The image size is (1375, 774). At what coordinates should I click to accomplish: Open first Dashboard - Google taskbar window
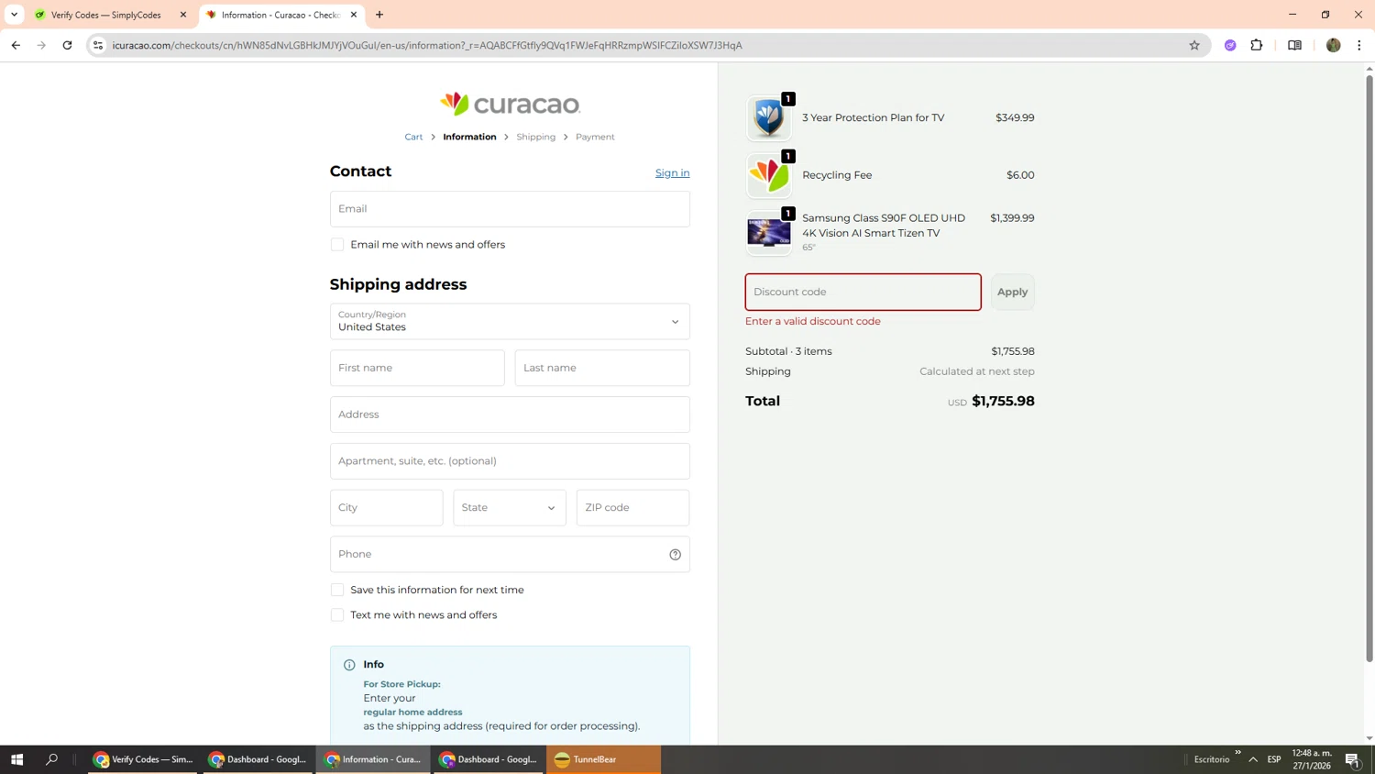pos(258,759)
